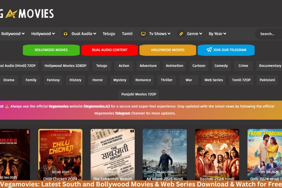Open the Tv Shows dropdown
Viewport: 282px width, 188px height.
pyautogui.click(x=160, y=34)
